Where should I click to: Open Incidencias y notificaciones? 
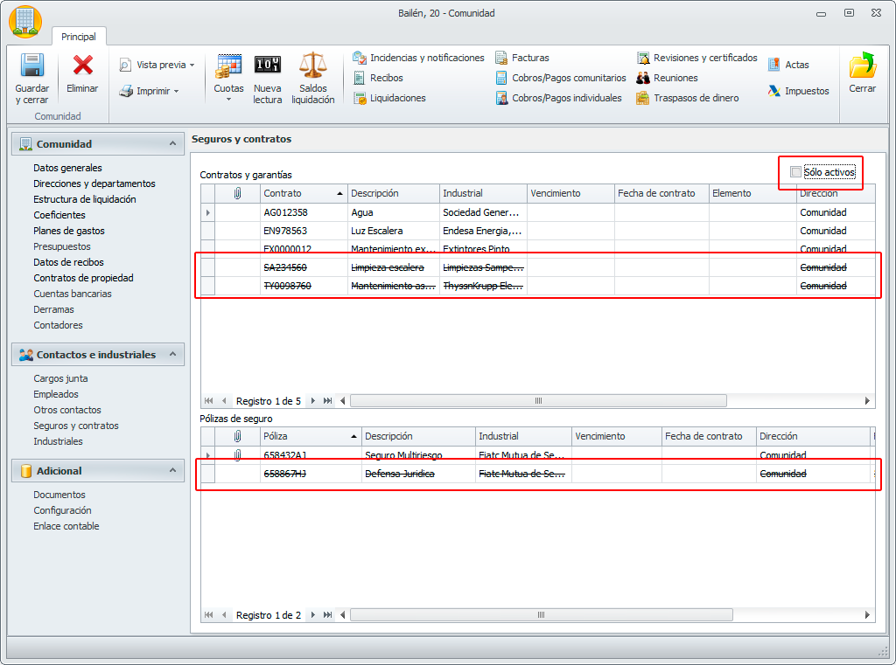[x=418, y=58]
